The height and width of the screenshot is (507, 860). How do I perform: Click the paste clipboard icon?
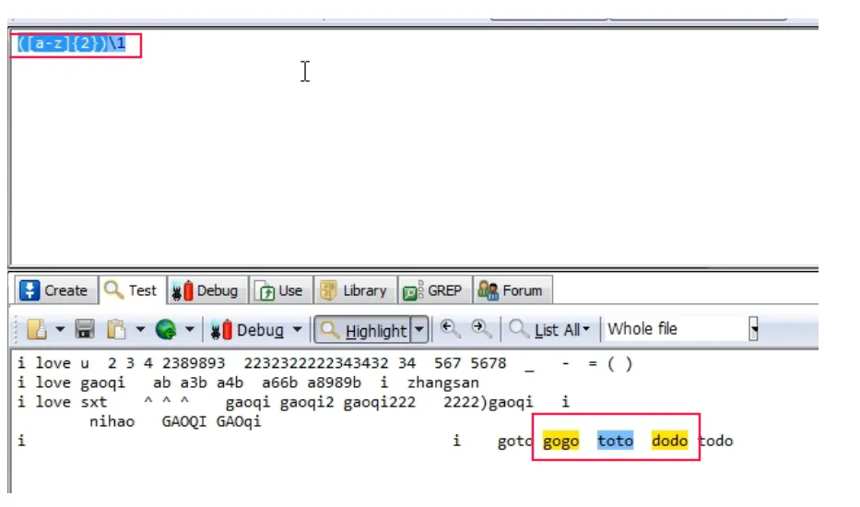116,330
